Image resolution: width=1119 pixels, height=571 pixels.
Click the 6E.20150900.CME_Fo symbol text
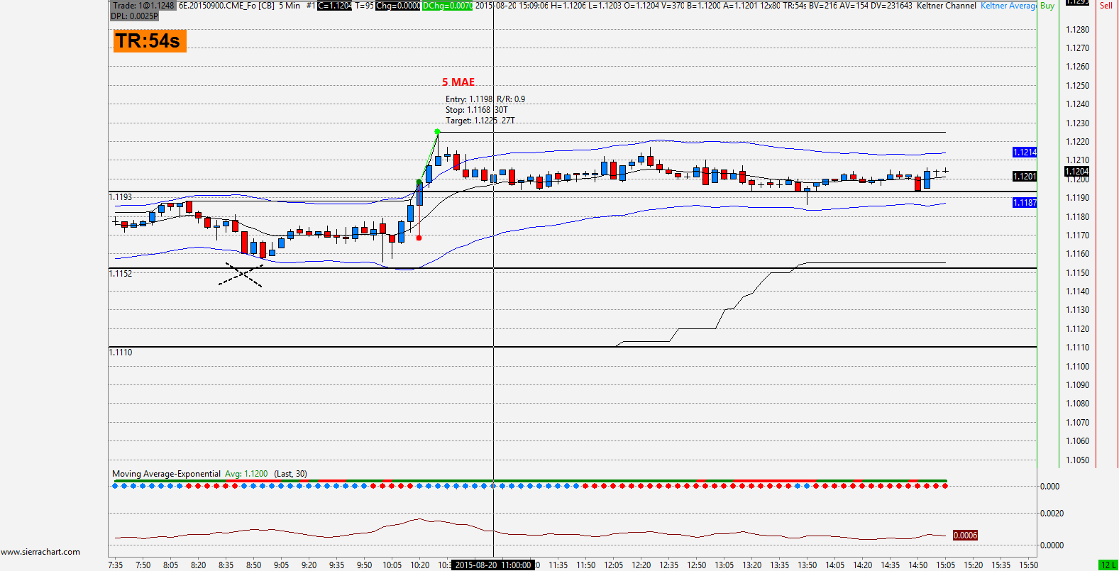pos(216,6)
